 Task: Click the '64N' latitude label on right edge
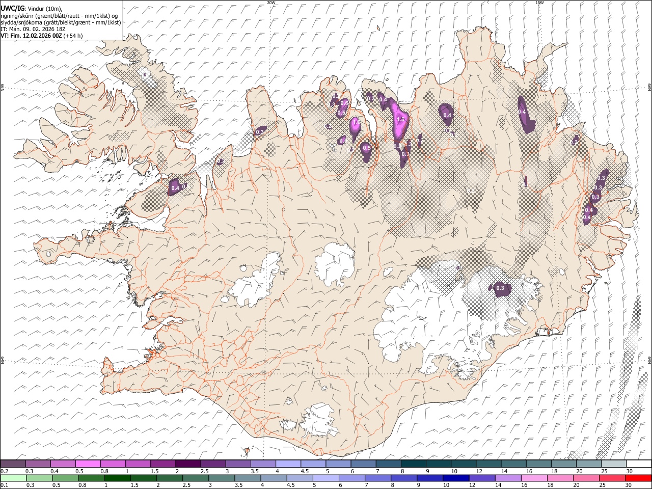tap(649, 360)
